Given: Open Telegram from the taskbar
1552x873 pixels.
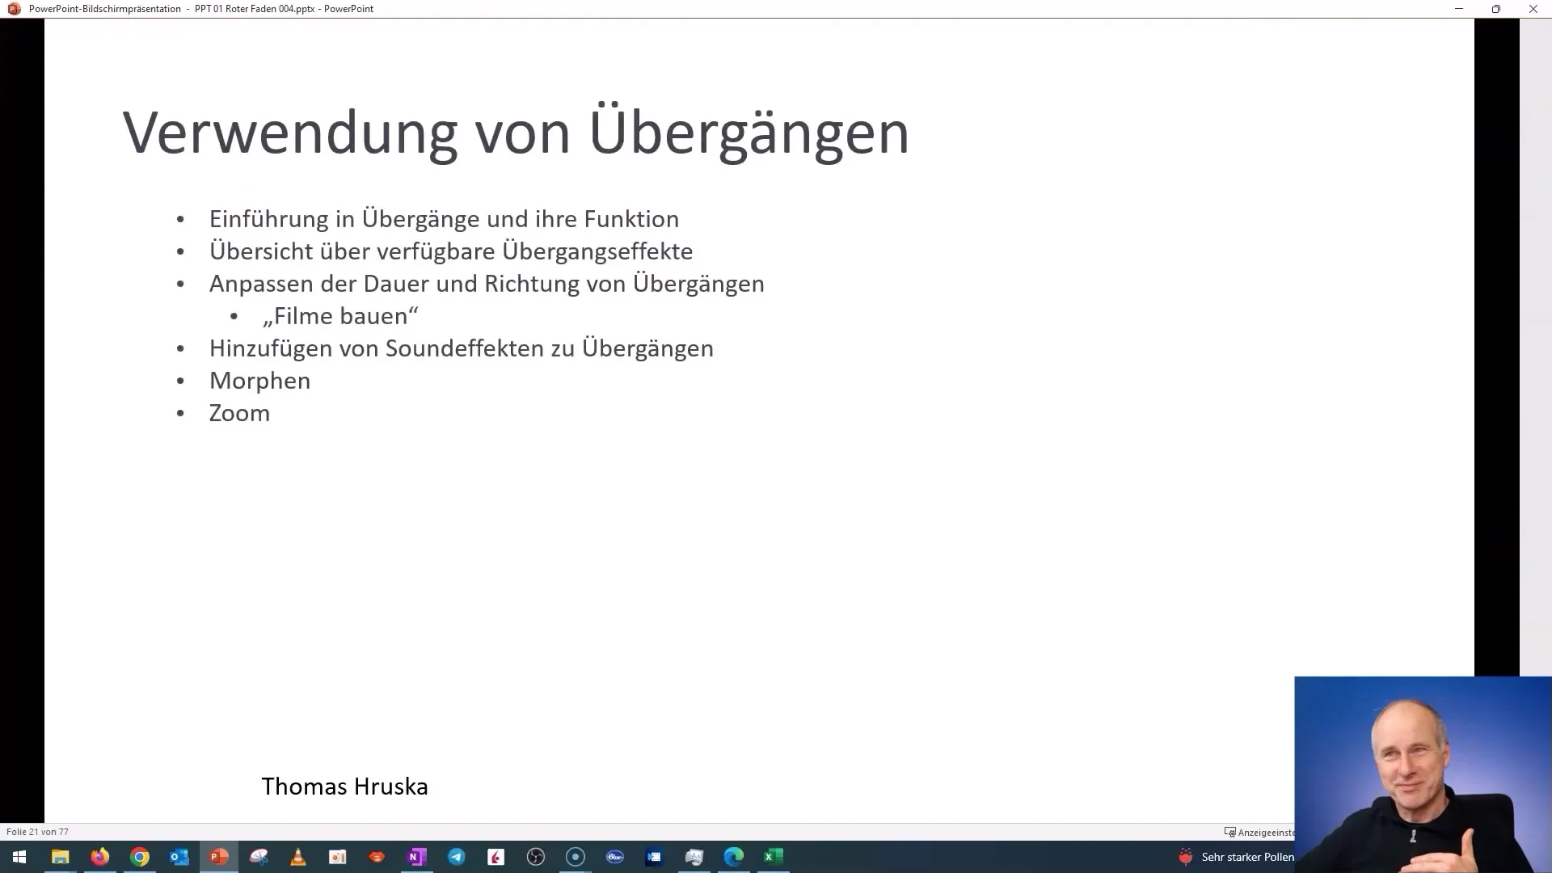Looking at the screenshot, I should 456,857.
